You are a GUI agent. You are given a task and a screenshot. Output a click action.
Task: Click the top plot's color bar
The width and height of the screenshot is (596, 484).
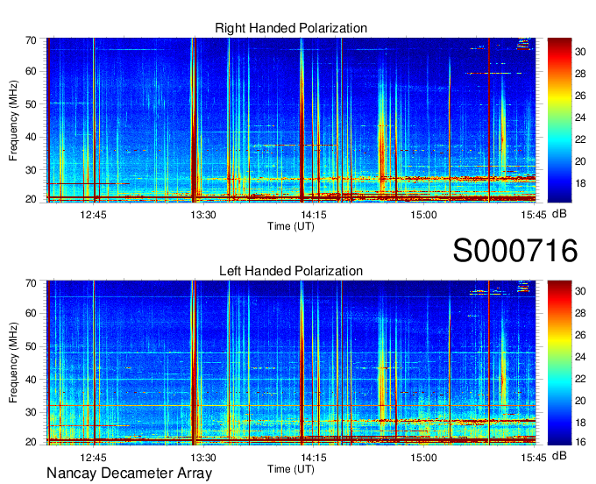(x=559, y=120)
